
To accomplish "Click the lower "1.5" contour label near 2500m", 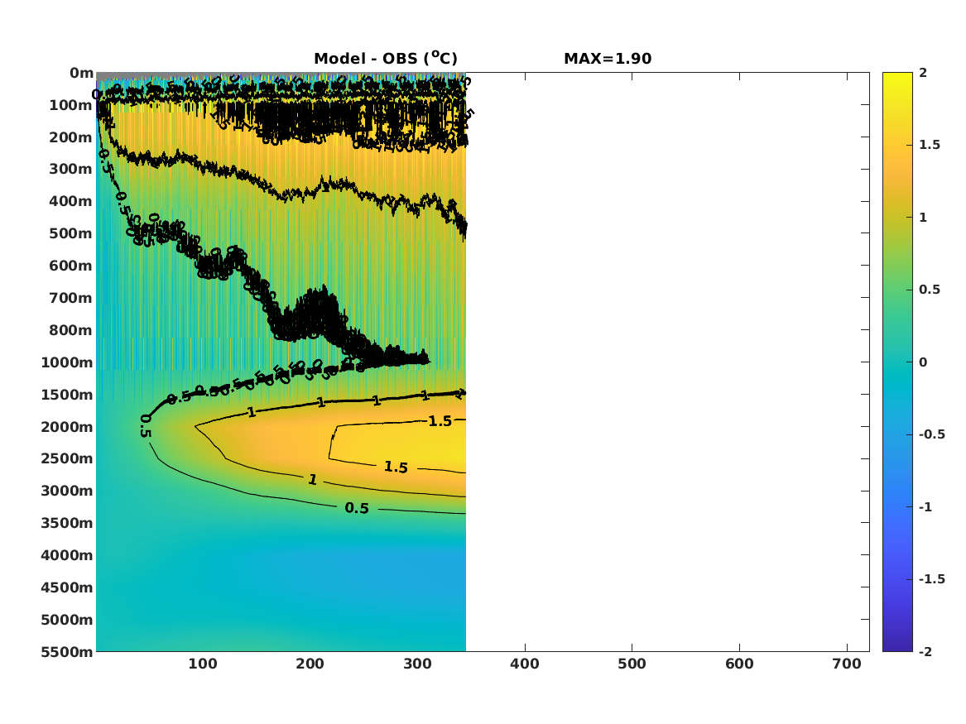I will 396,467.
